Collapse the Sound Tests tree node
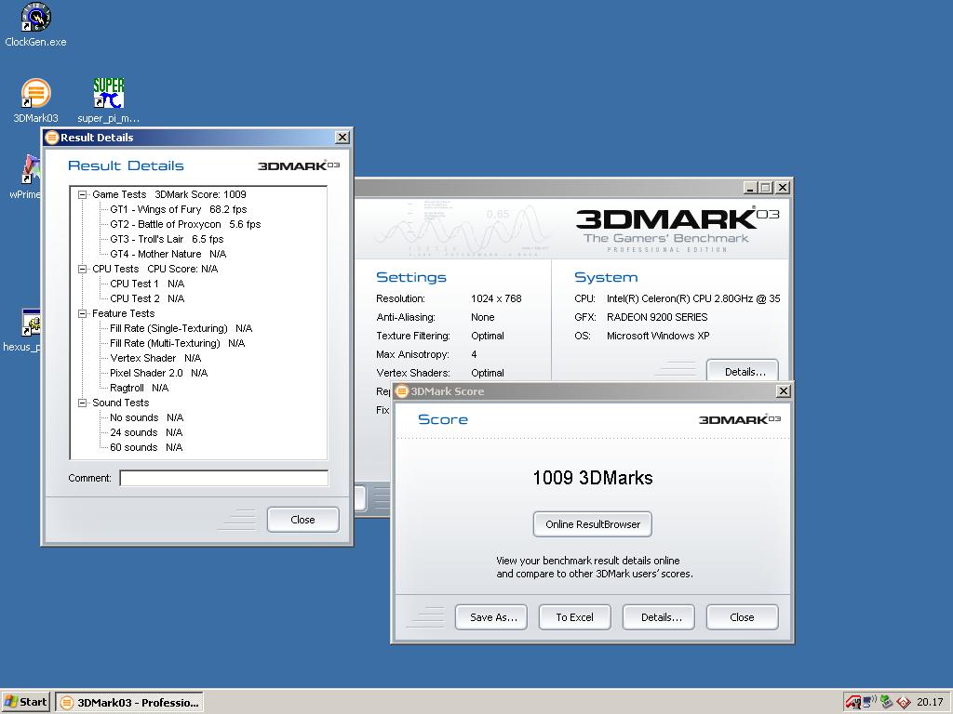The height and width of the screenshot is (714, 953). [82, 403]
